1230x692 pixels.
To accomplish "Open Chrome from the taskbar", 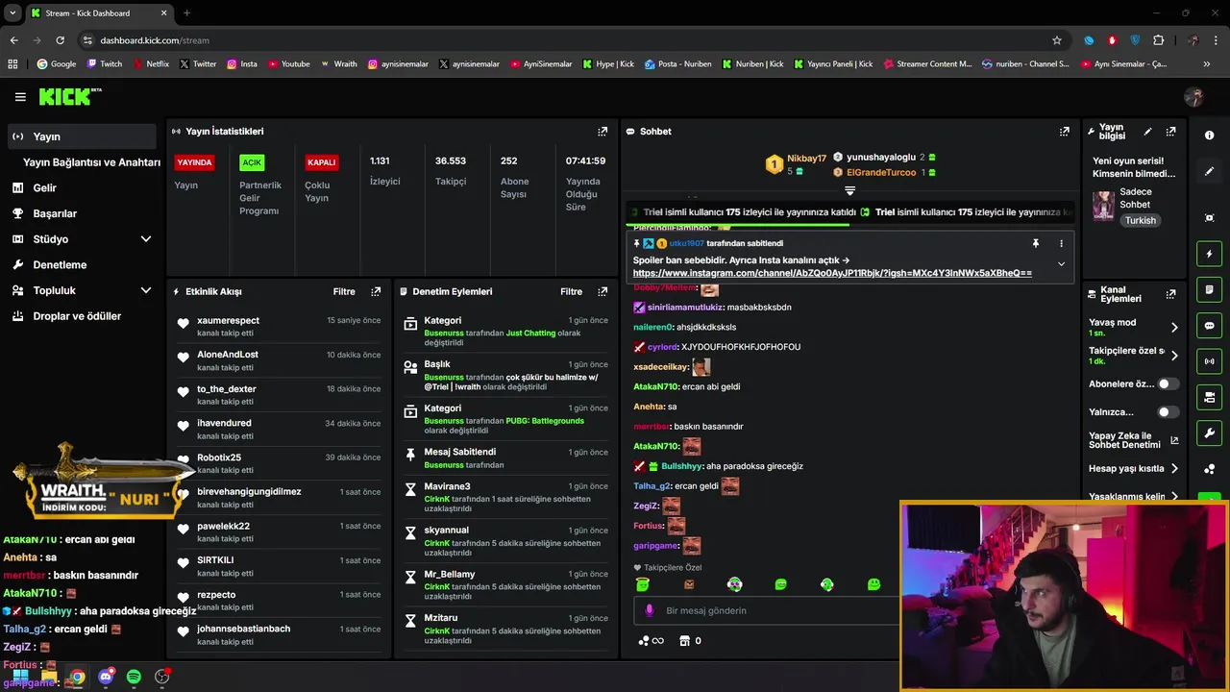I will click(x=77, y=677).
